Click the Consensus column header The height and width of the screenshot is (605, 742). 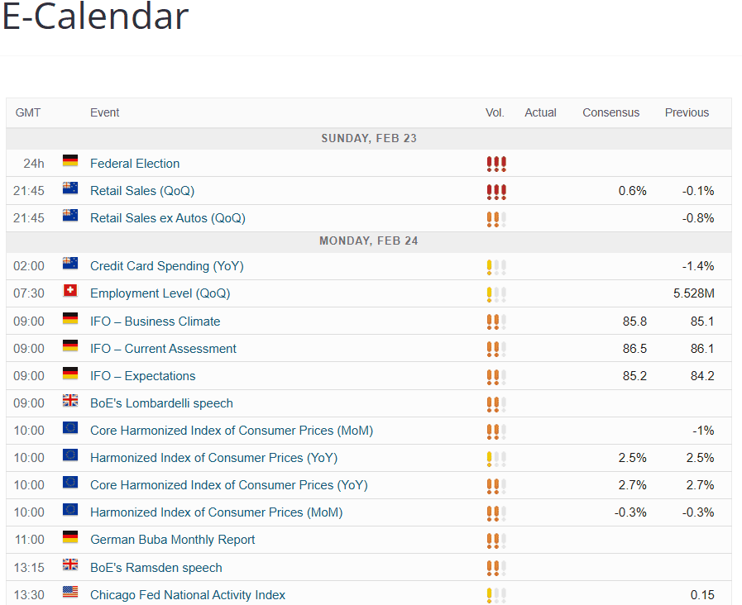[x=610, y=112]
